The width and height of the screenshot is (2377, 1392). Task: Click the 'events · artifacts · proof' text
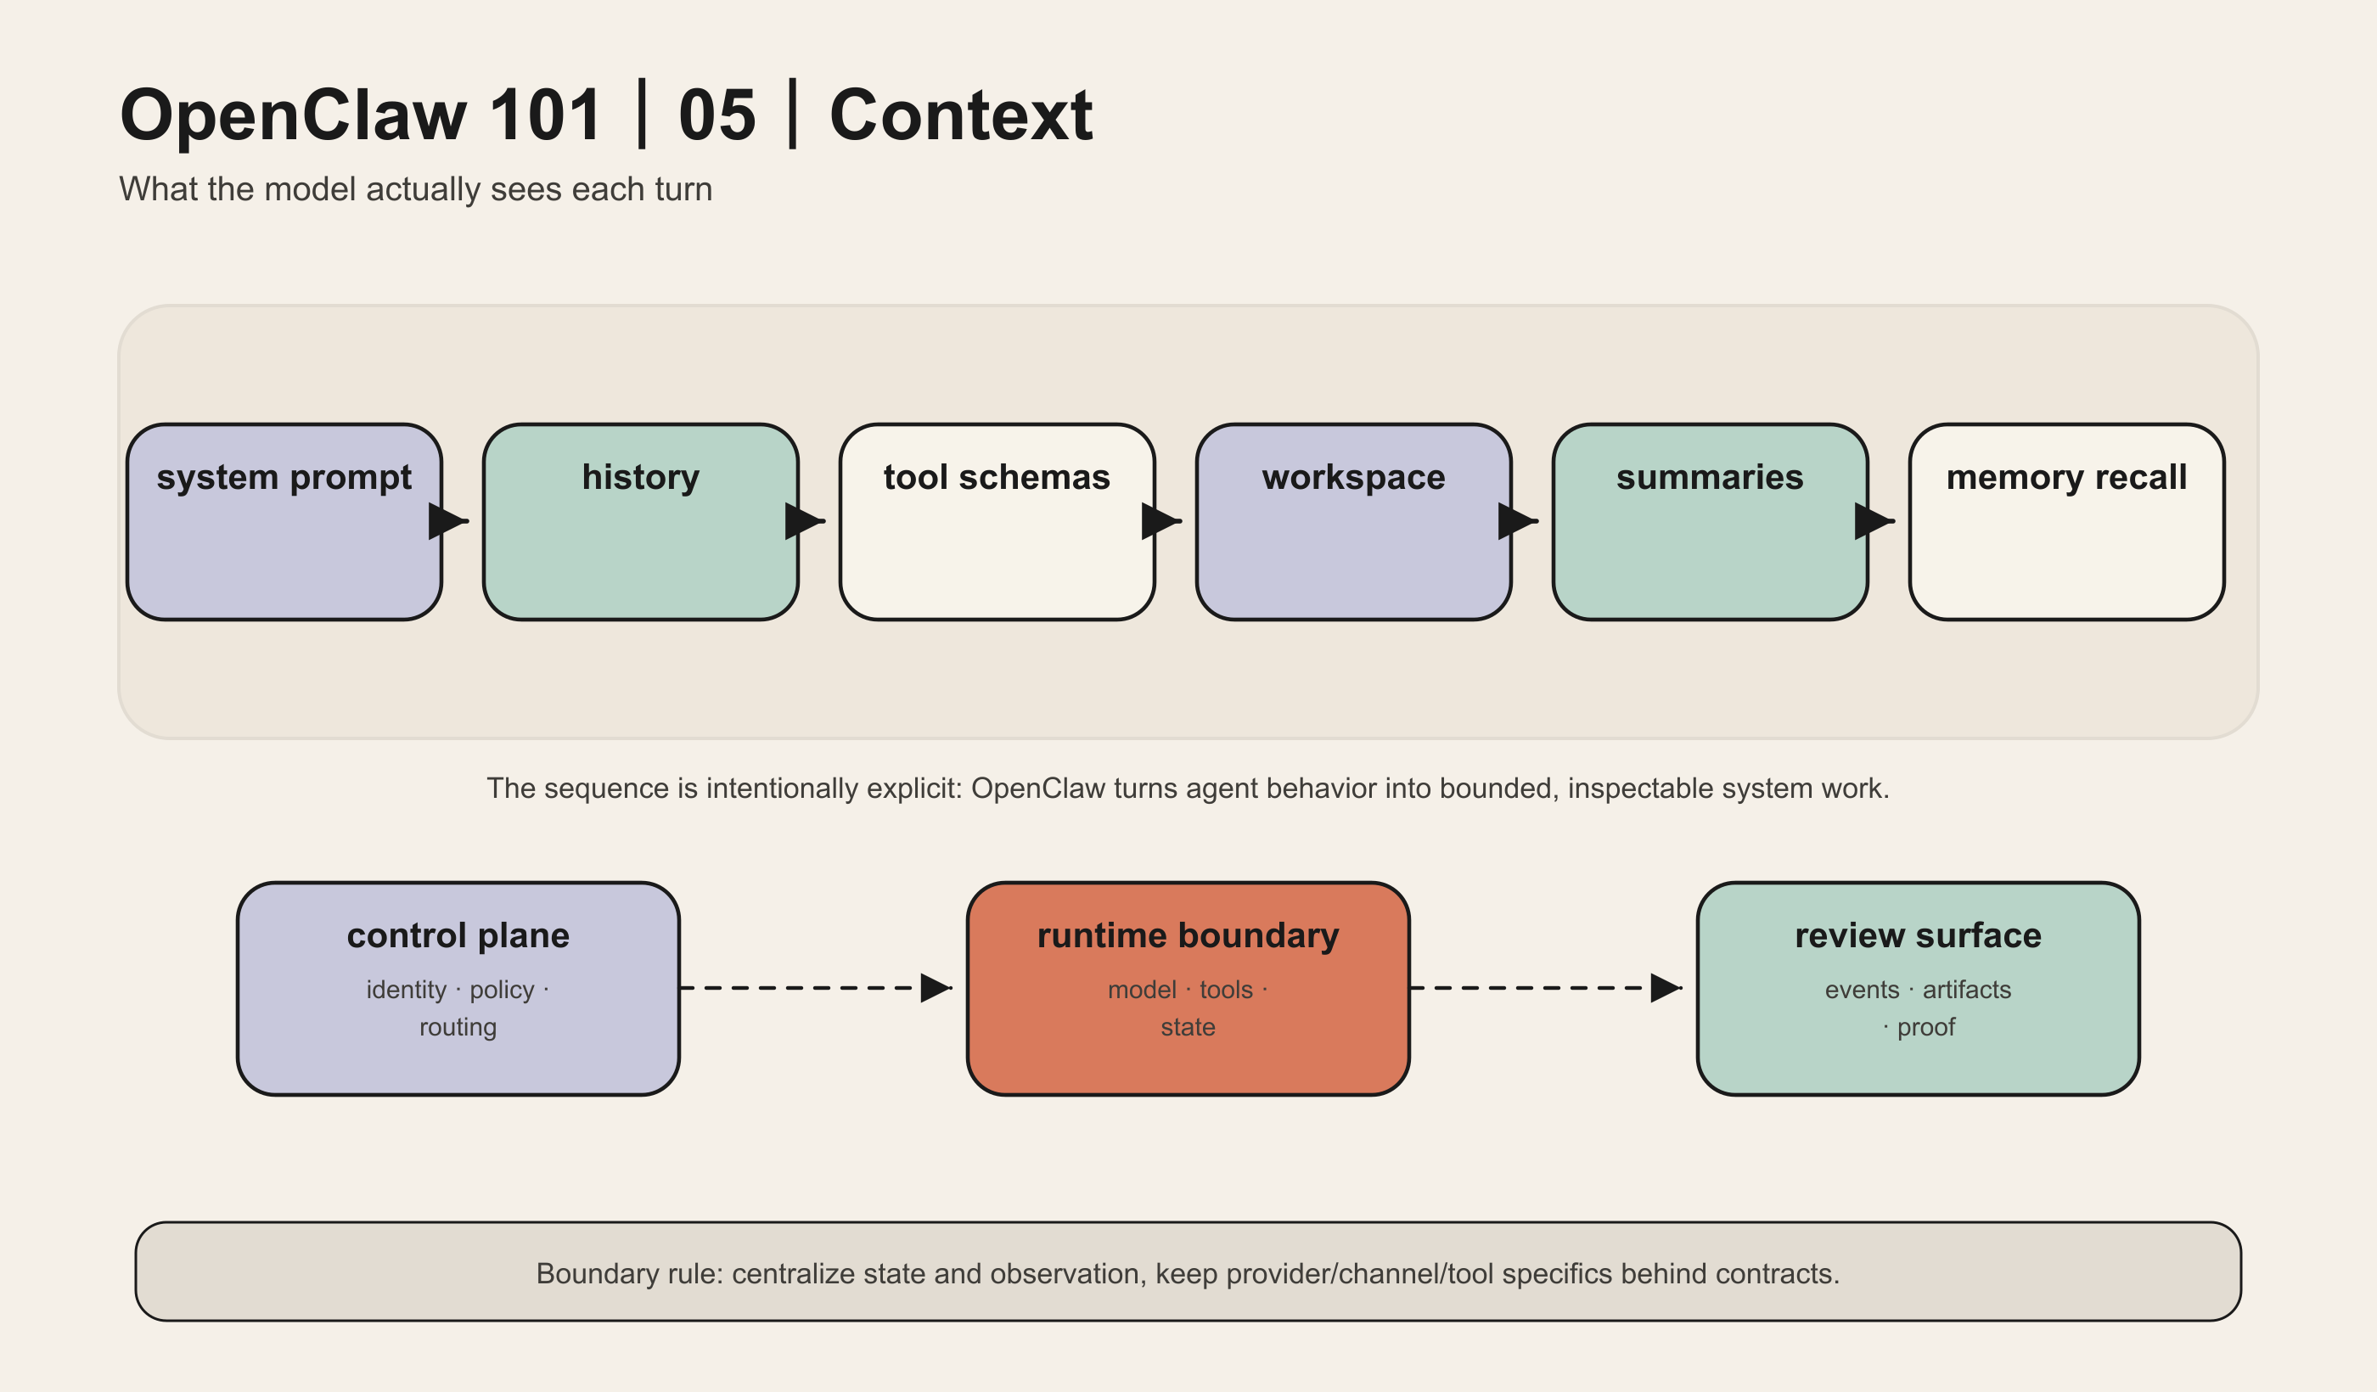[1918, 1008]
